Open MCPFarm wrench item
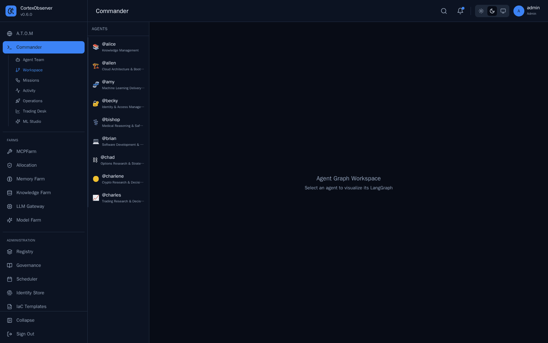Screen dimensions: 548x343 (x=43, y=152)
